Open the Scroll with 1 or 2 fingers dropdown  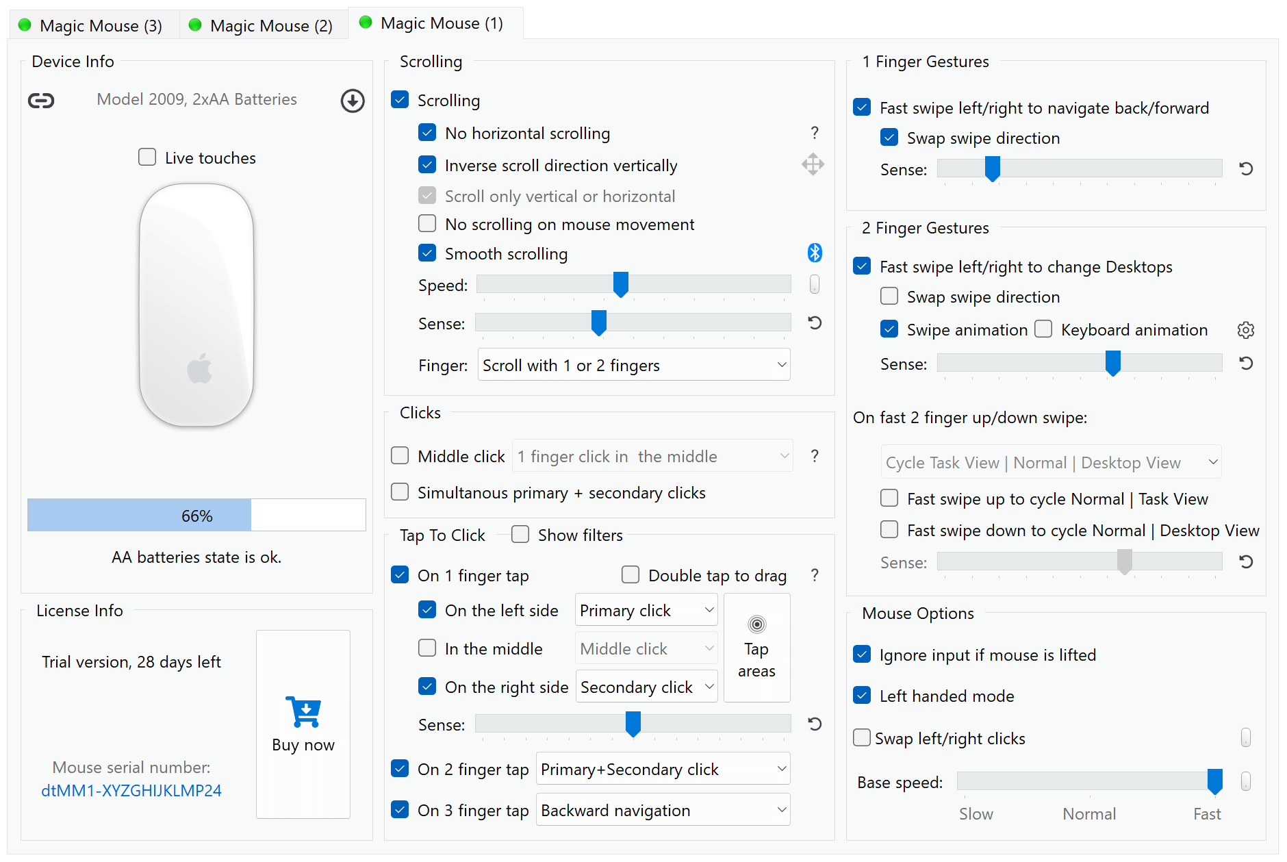click(x=633, y=364)
